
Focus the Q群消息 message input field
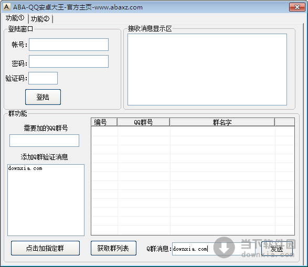214,249
